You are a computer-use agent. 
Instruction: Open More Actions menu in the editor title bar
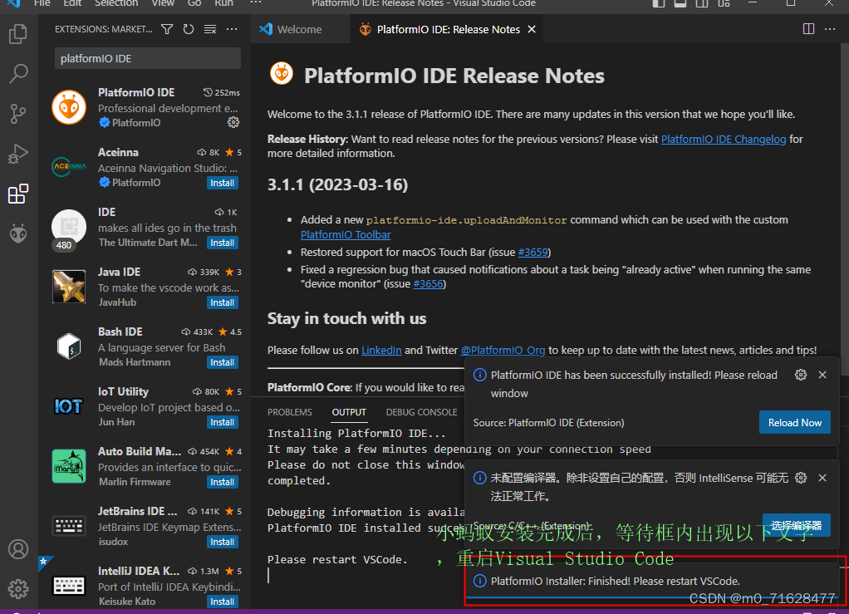(x=829, y=27)
